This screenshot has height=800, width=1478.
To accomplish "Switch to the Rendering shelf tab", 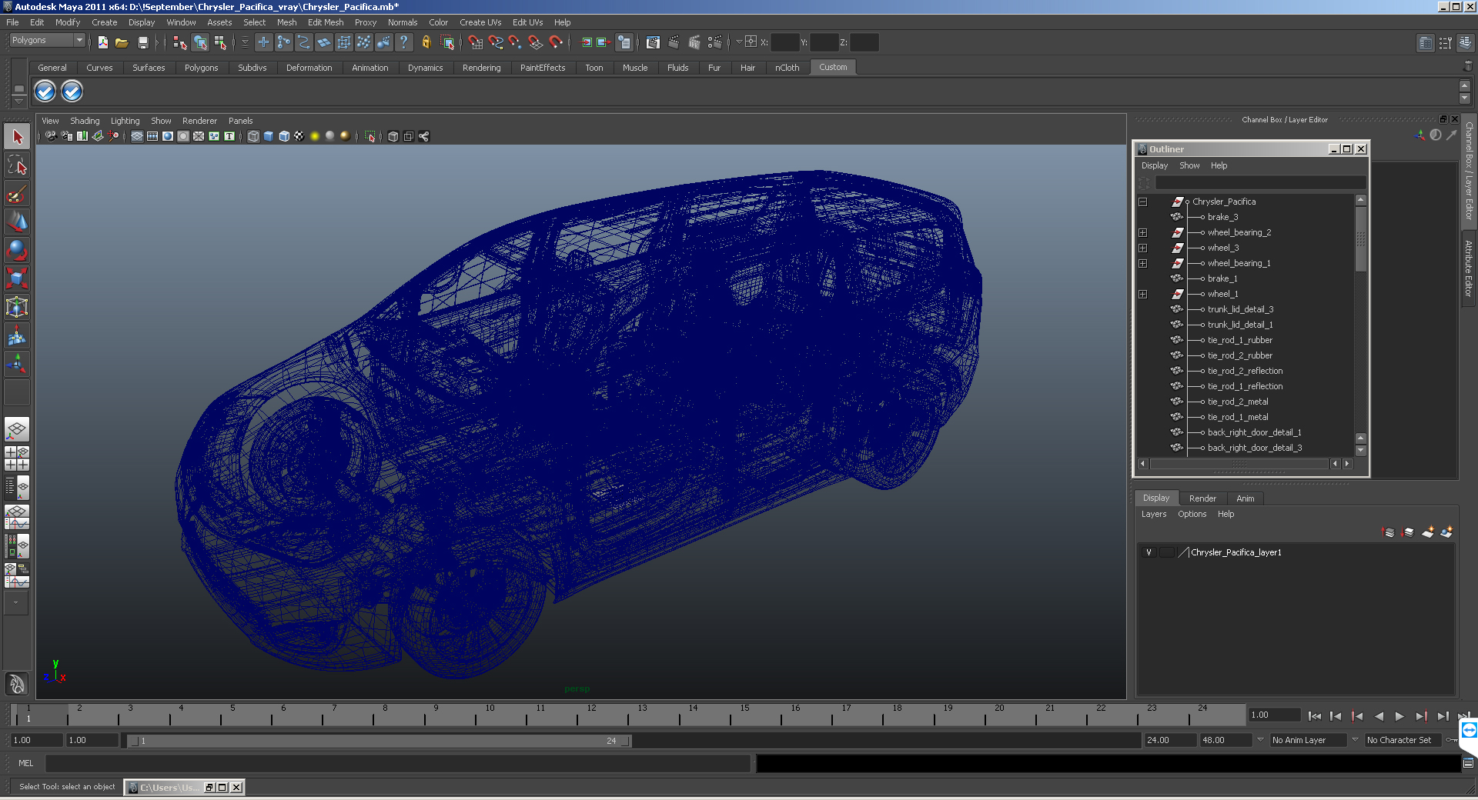I will point(481,68).
